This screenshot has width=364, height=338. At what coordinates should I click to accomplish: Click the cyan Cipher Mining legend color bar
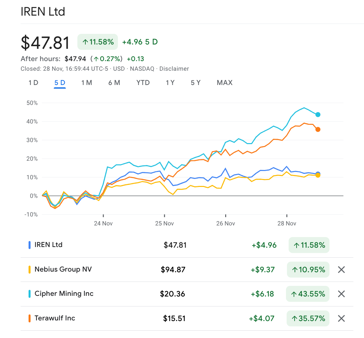(30, 294)
